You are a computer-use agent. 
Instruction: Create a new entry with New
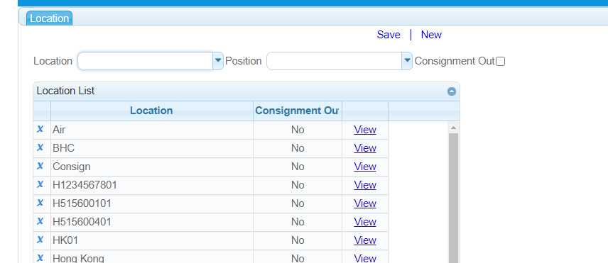tap(431, 35)
